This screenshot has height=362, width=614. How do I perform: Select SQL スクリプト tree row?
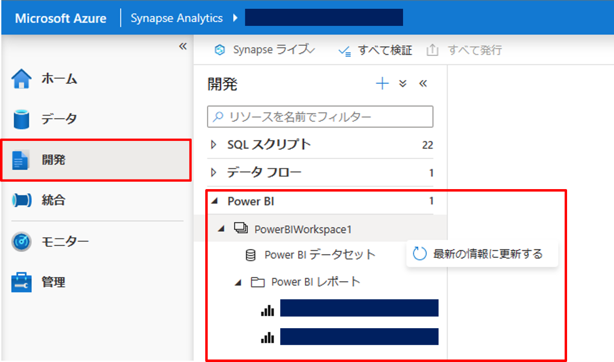320,145
